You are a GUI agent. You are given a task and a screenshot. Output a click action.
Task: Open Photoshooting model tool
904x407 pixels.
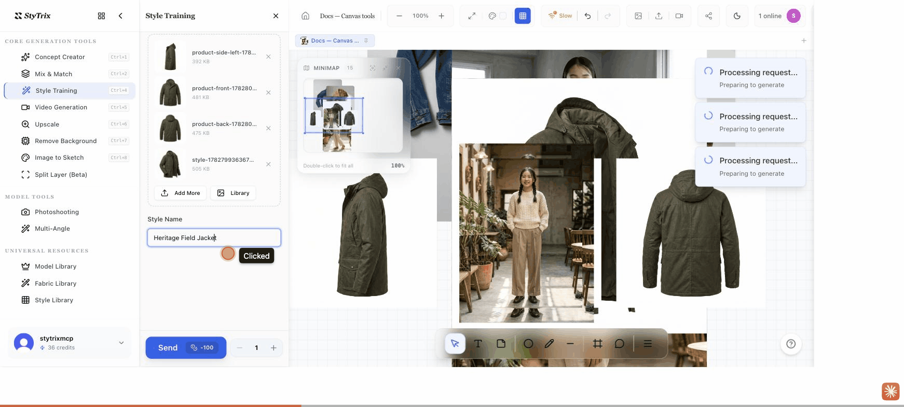click(70, 212)
